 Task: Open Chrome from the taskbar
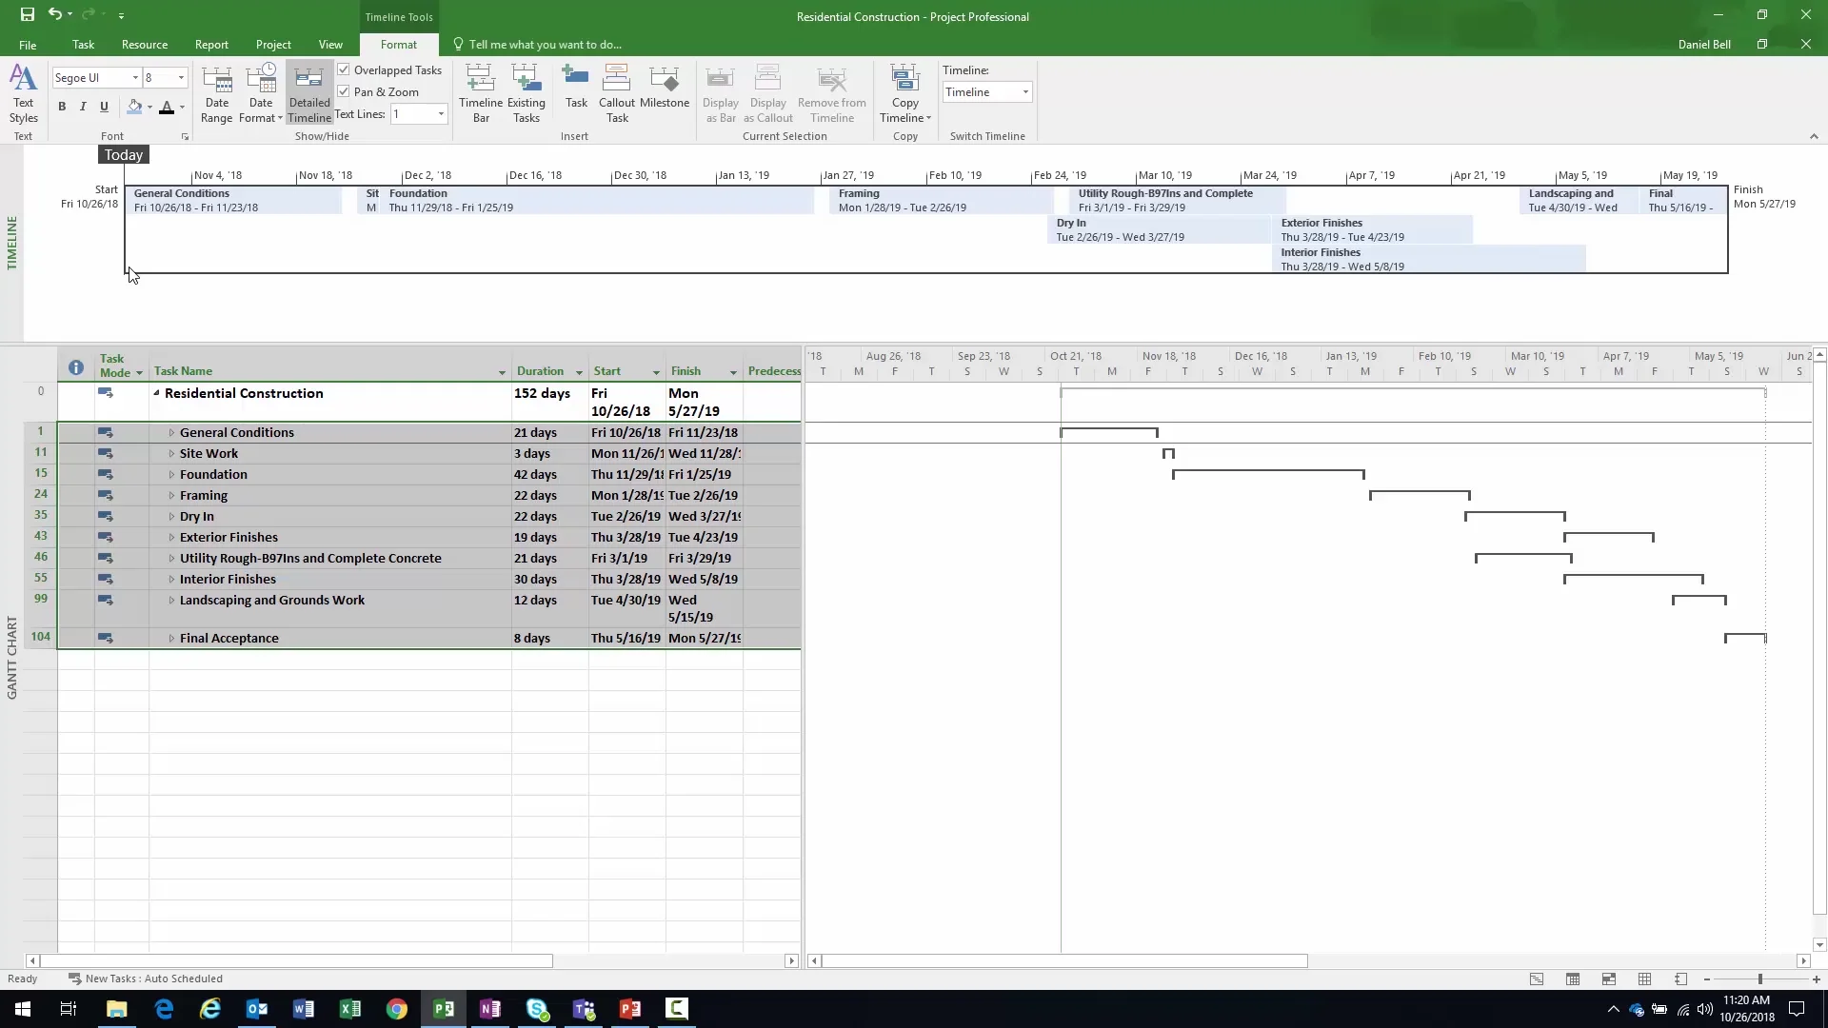397,1009
